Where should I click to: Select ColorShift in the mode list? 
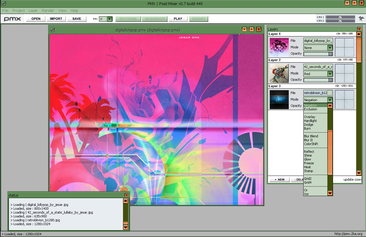311,144
